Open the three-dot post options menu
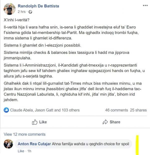Screen dimensions: 150x155 pyautogui.click(x=145, y=6)
